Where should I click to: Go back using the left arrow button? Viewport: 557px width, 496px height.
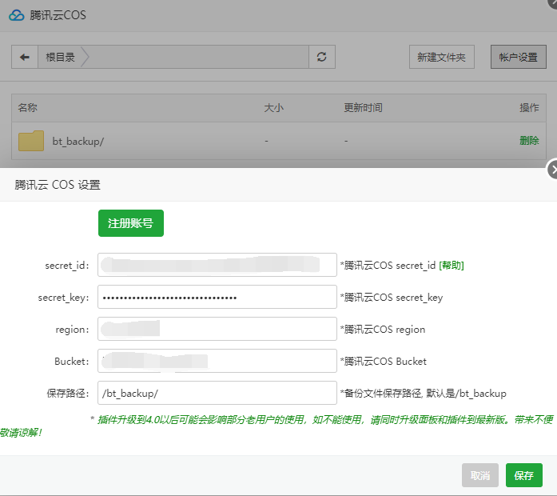[x=25, y=57]
